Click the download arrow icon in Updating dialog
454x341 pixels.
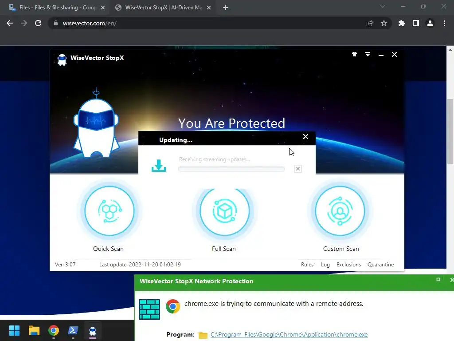point(159,166)
